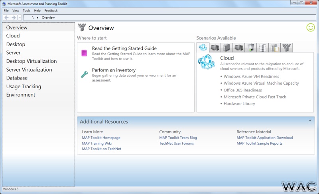
Task: Select the Cloud scenario tab icon
Action: click(x=203, y=47)
